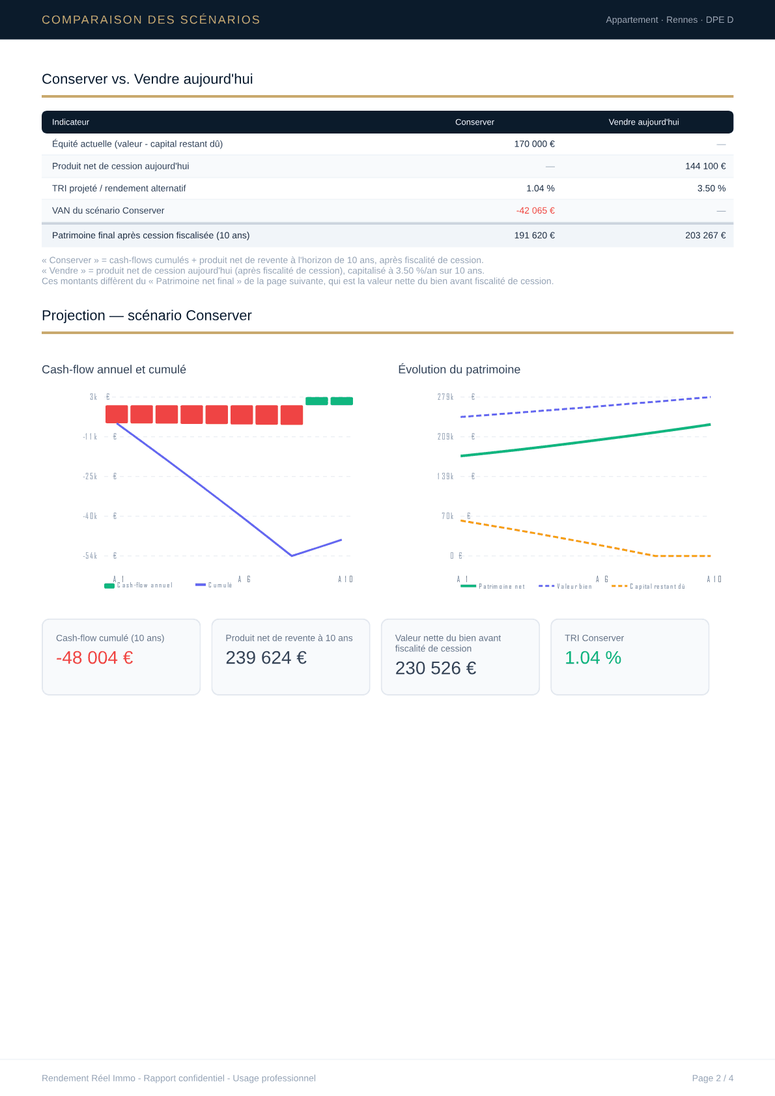This screenshot has width=775, height=1096.
Task: Click the '3.50 %' table value
Action: 711,188
